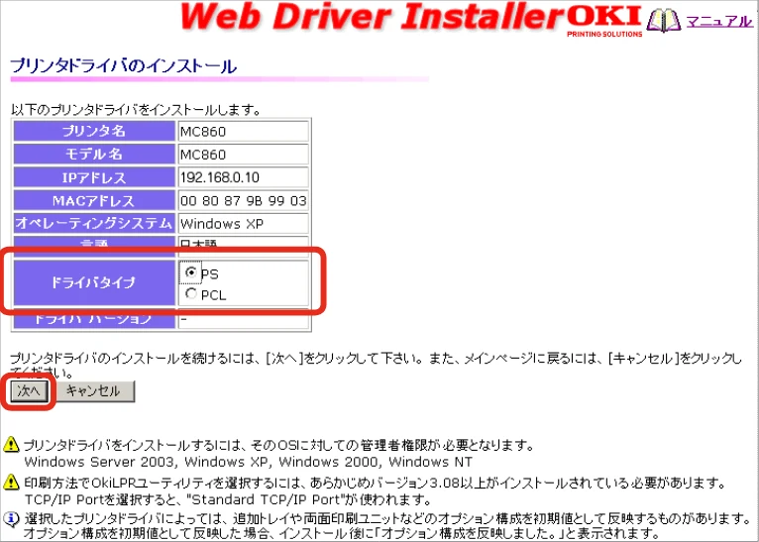Viewport: 759px width, 542px height.
Task: Select the PCL driver type radio button
Action: [191, 293]
